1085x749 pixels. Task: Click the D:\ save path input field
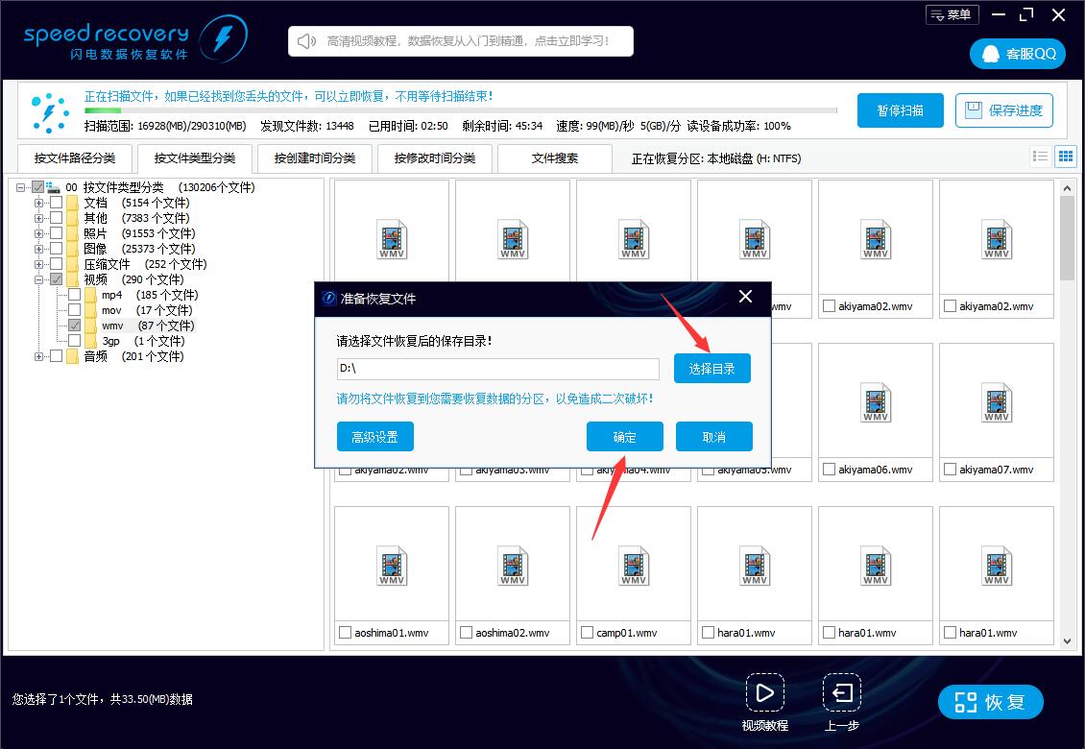(497, 369)
